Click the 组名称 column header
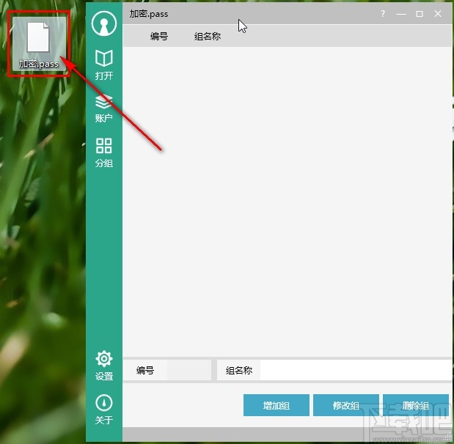The image size is (454, 444). tap(208, 37)
